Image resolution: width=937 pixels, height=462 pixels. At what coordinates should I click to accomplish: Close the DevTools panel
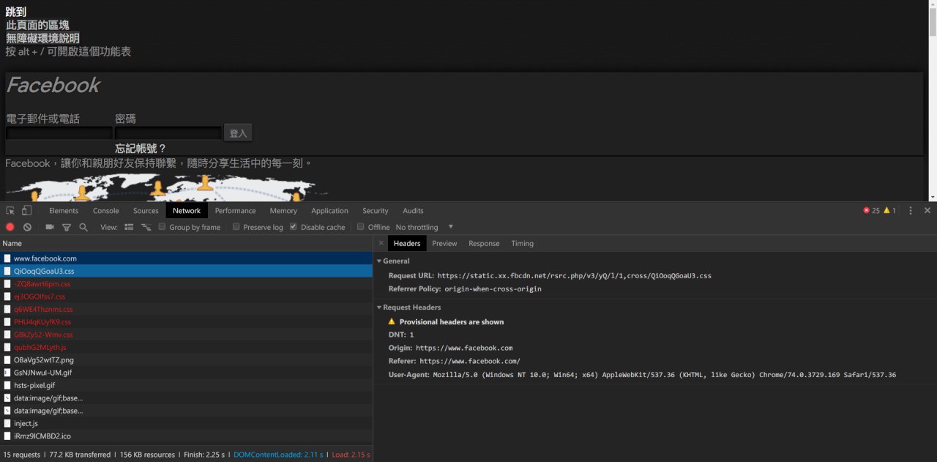point(927,210)
